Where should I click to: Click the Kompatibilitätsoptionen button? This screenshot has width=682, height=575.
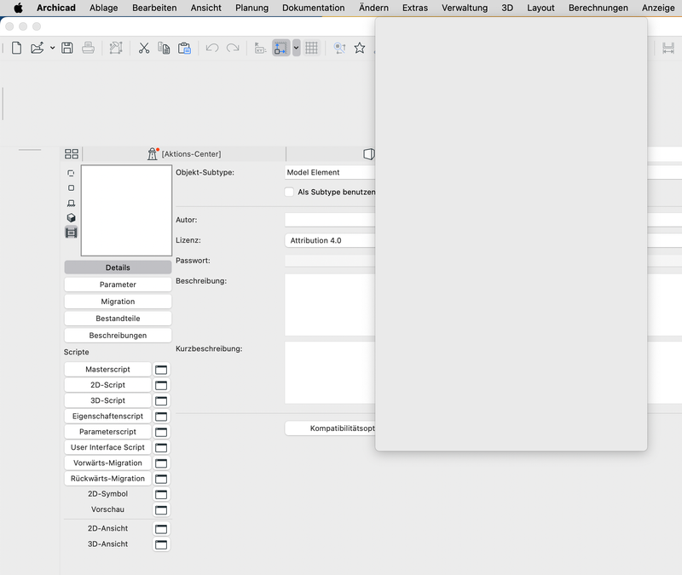coord(330,428)
